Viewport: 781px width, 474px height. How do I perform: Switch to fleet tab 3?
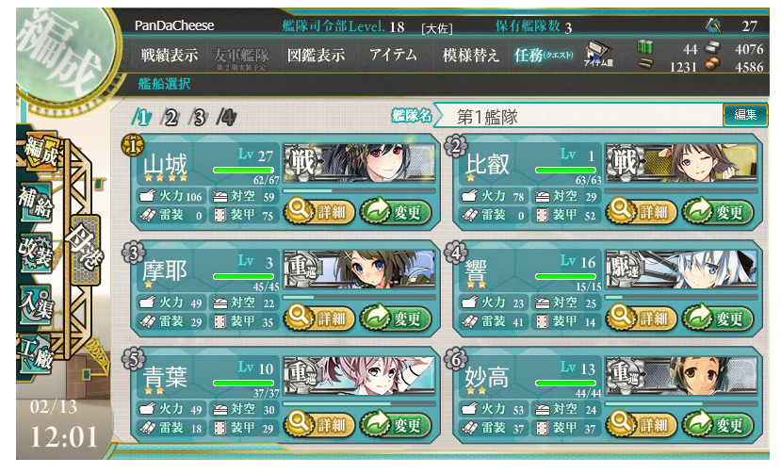(x=199, y=118)
